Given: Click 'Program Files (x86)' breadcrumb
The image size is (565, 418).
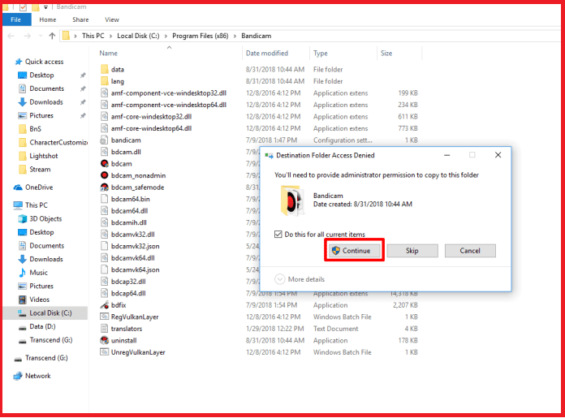Looking at the screenshot, I should [x=201, y=36].
